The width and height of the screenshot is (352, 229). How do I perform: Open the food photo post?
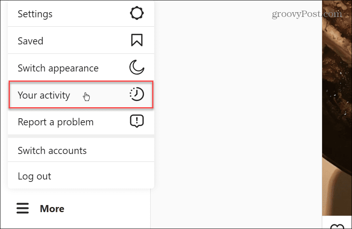[337, 108]
